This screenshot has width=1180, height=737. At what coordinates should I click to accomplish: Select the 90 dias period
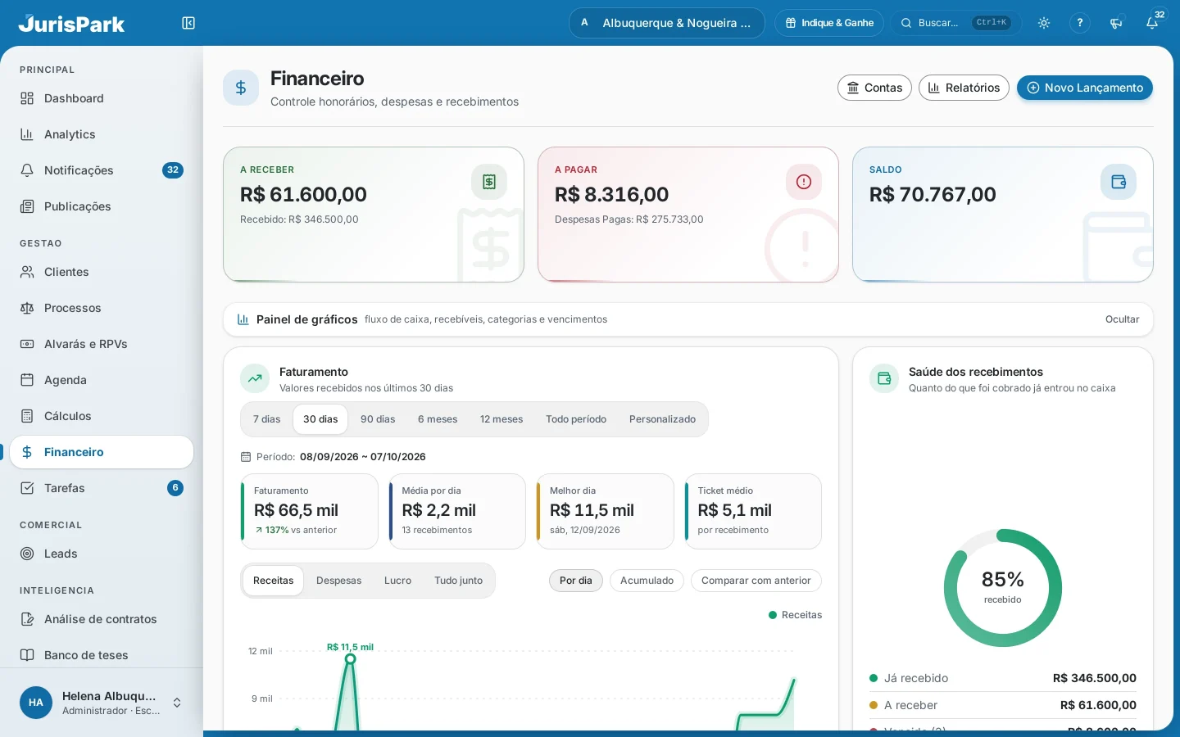[x=378, y=419]
